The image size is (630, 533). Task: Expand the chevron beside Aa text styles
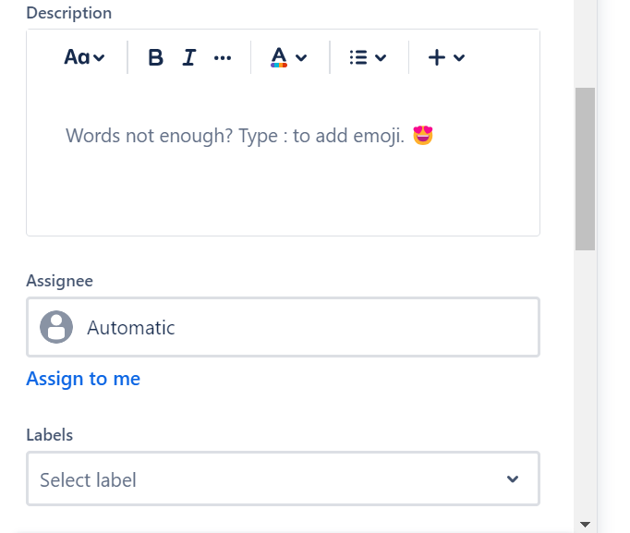coord(100,57)
